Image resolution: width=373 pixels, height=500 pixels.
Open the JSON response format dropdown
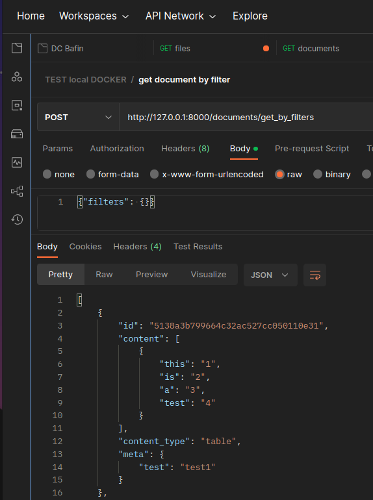[270, 275]
